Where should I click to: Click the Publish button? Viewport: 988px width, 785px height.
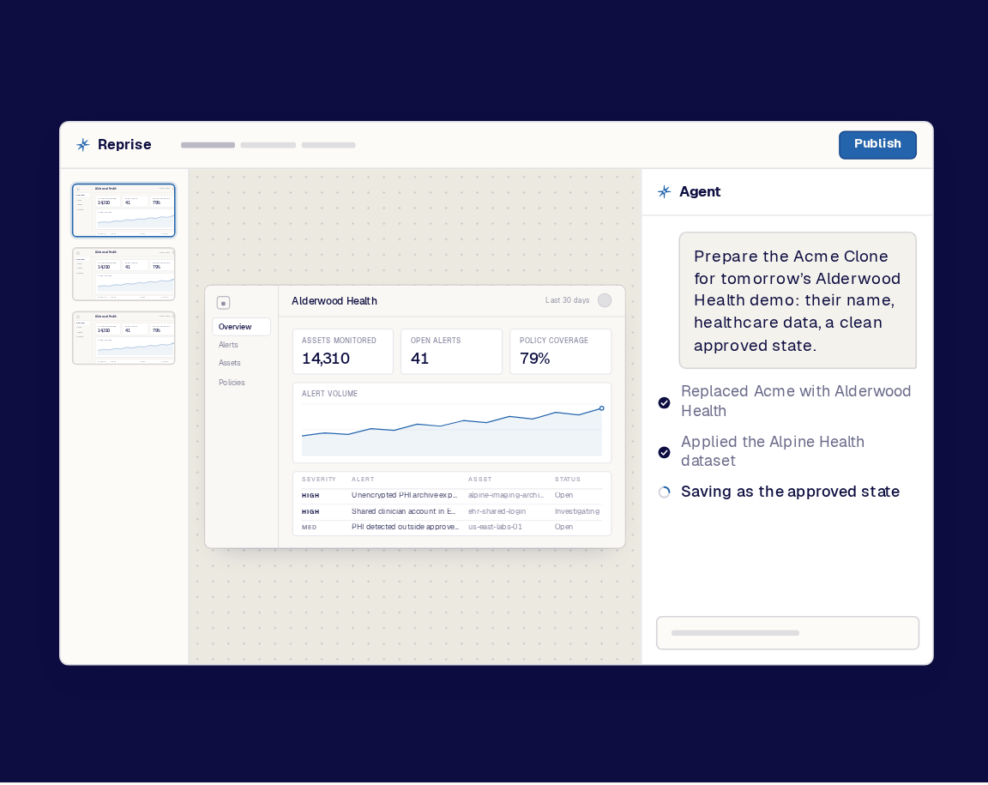pos(877,144)
